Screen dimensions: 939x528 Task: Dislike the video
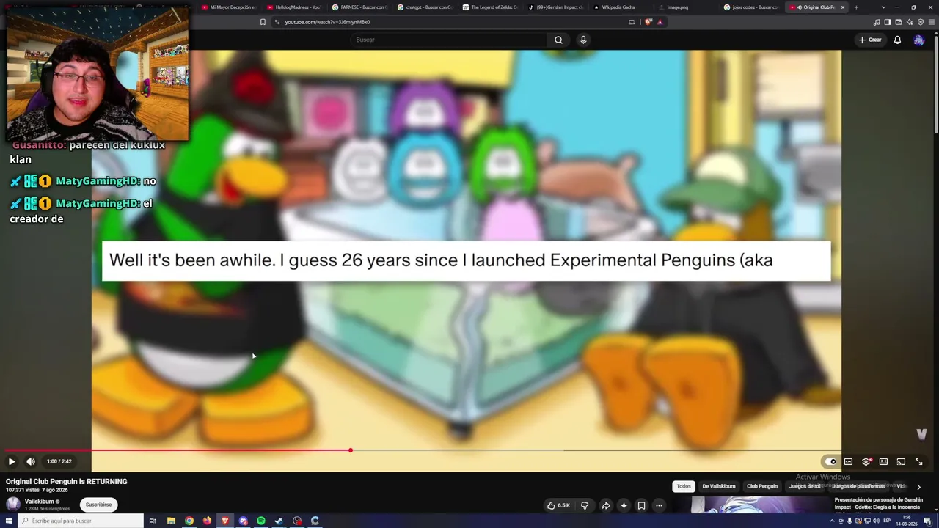pos(585,505)
